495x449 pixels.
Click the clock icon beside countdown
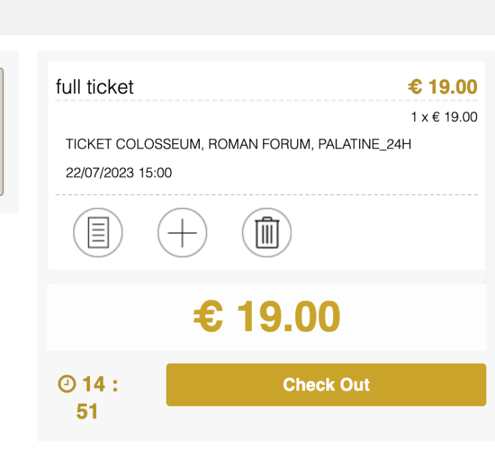67,384
